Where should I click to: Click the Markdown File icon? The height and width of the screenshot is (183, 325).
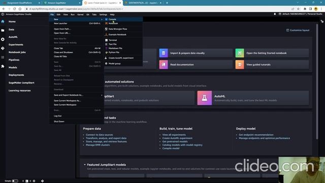pyautogui.click(x=106, y=48)
